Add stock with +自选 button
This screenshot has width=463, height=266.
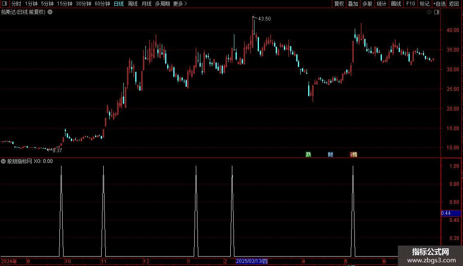(x=439, y=4)
